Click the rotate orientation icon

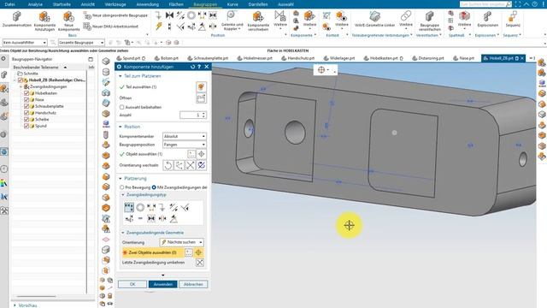click(168, 165)
